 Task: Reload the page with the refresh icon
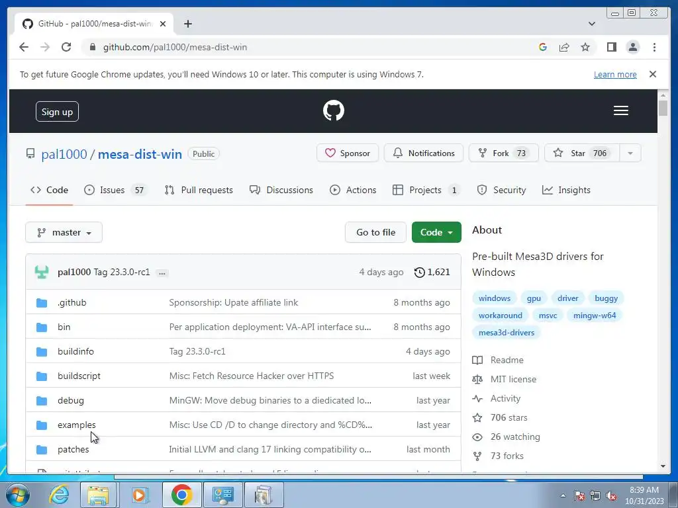coord(66,47)
